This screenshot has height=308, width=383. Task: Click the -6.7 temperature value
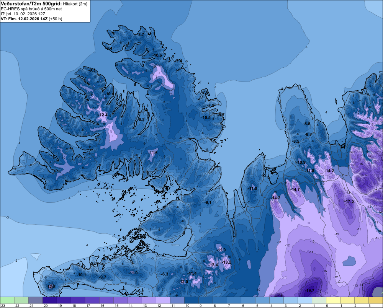coord(106,259)
